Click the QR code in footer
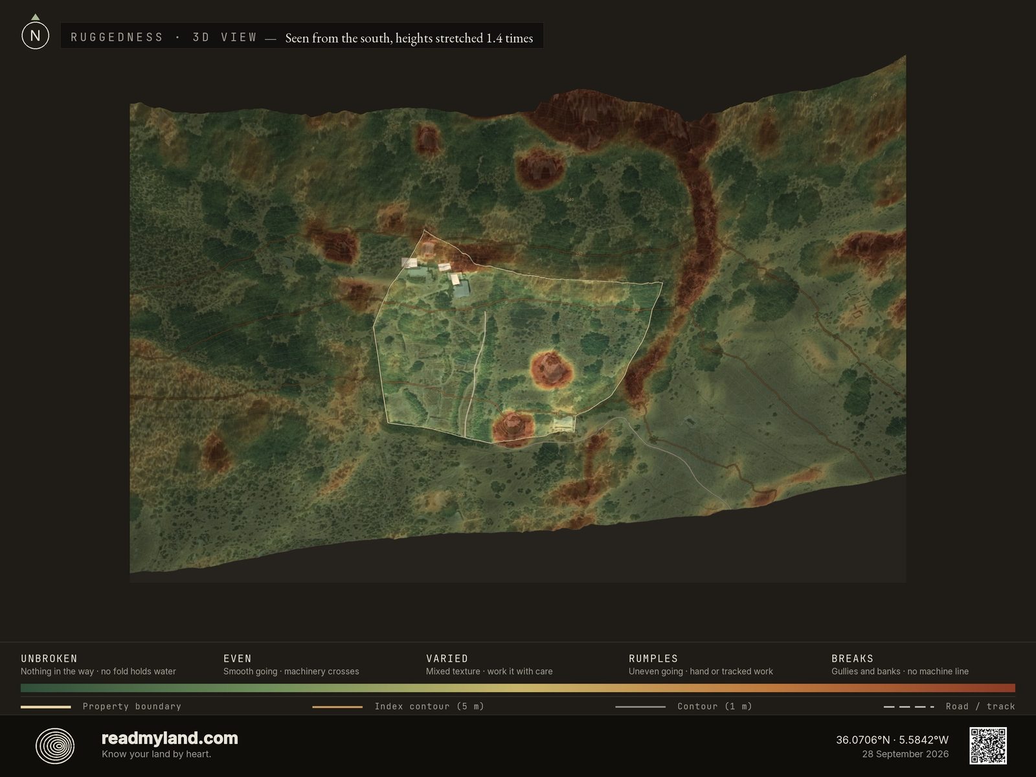The image size is (1036, 777). point(988,746)
